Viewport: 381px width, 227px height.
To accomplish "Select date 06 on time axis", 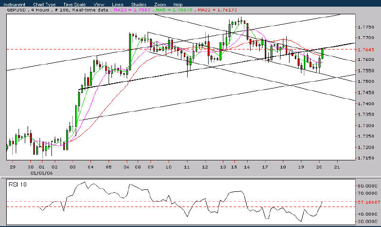I will click(127, 167).
